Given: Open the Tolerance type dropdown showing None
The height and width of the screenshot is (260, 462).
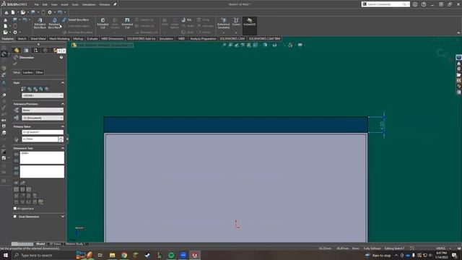Looking at the screenshot, I should [x=43, y=110].
